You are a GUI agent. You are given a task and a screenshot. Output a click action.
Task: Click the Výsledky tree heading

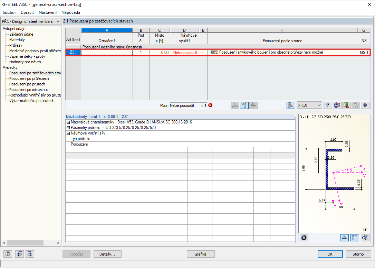point(10,67)
